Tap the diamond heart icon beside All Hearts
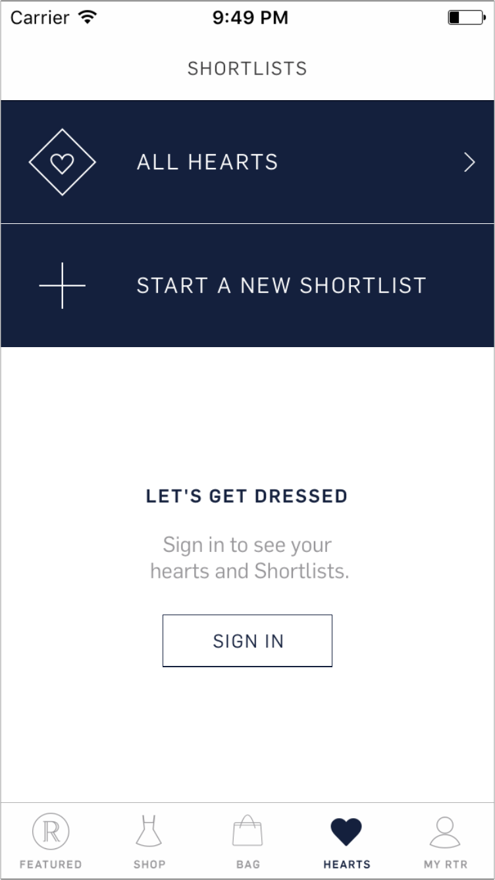 point(63,162)
